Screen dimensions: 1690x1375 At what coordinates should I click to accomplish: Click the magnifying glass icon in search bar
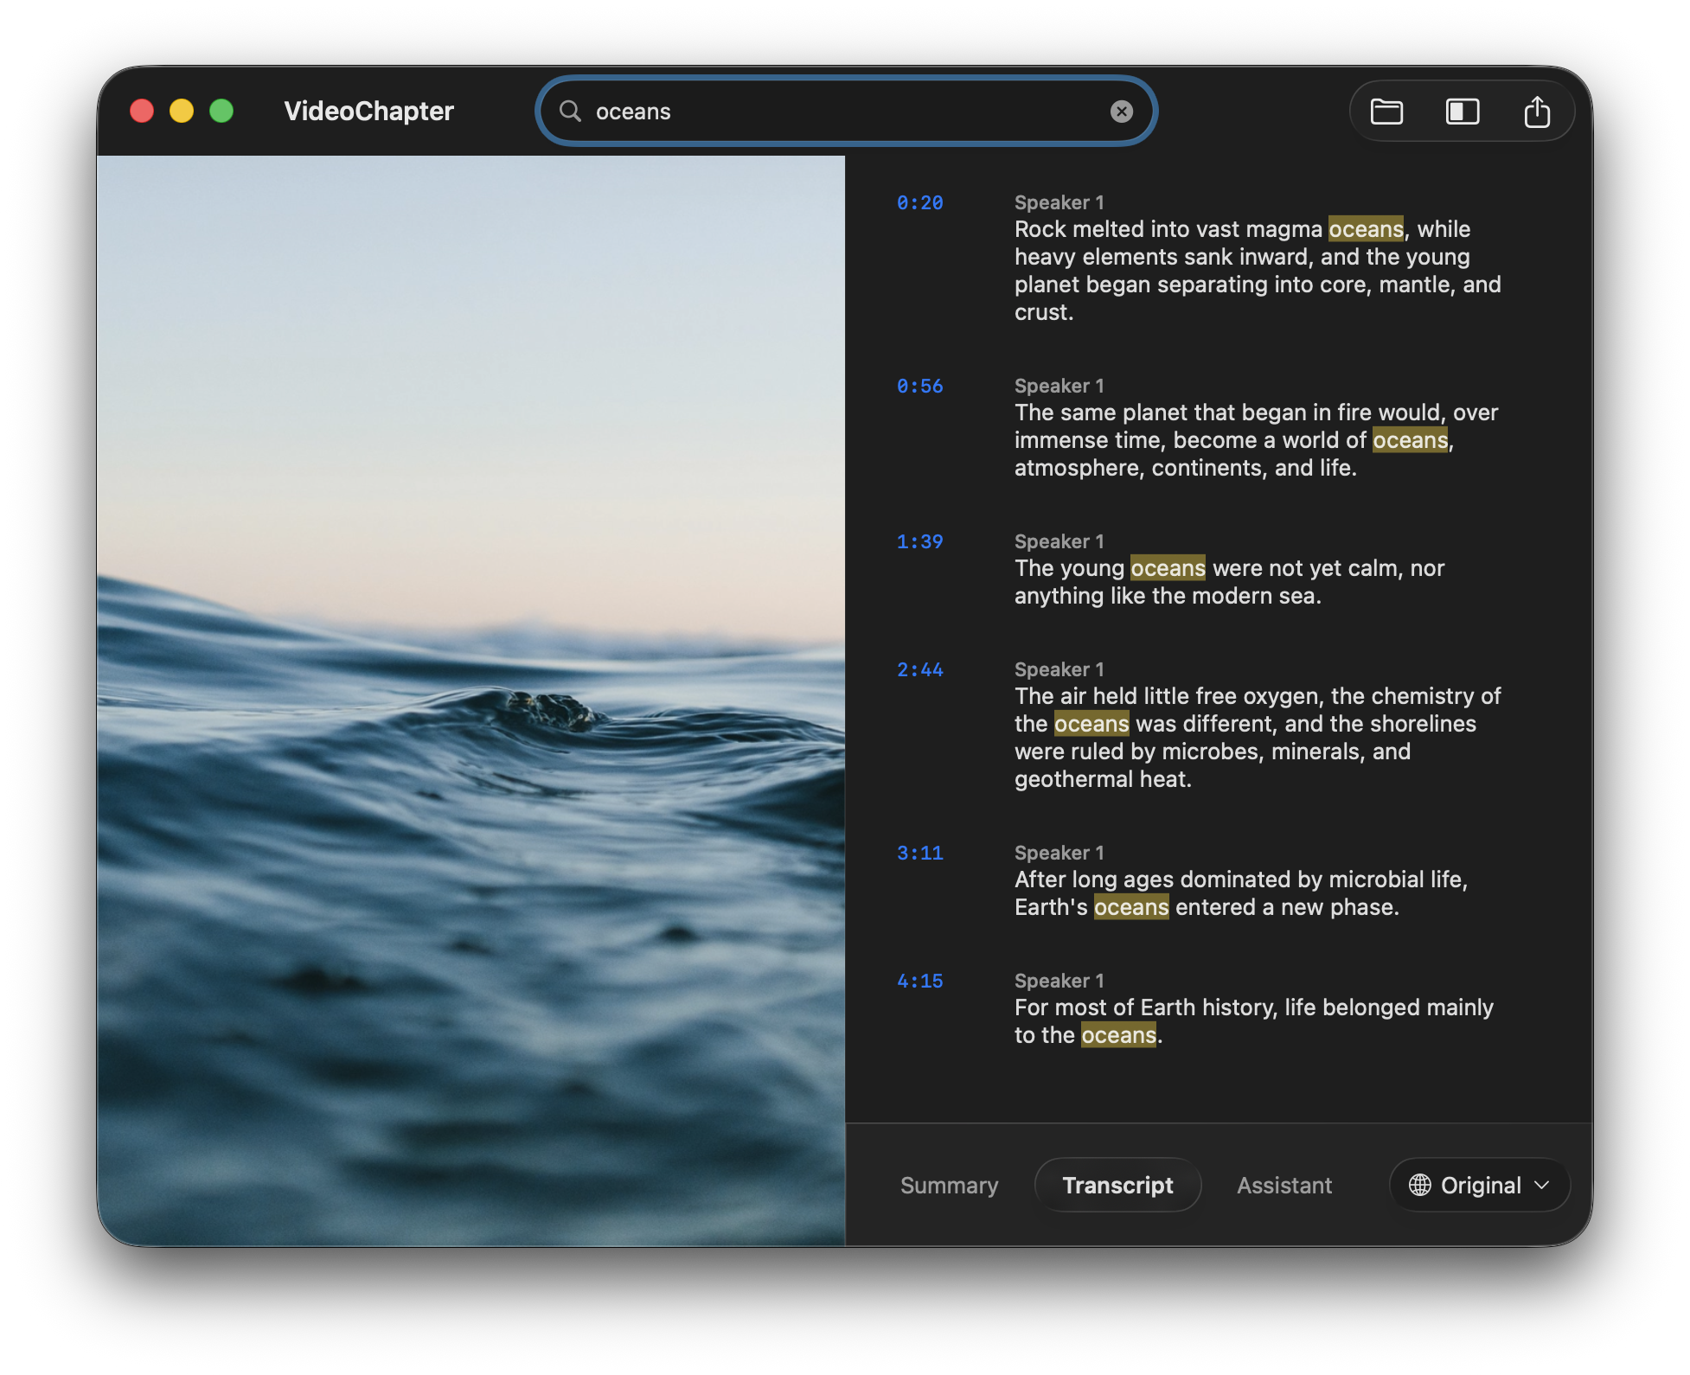coord(571,111)
